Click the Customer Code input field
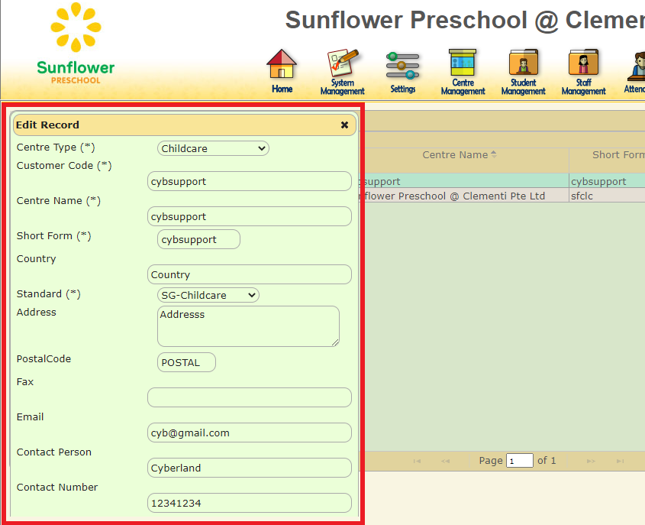The width and height of the screenshot is (645, 525). 250,181
